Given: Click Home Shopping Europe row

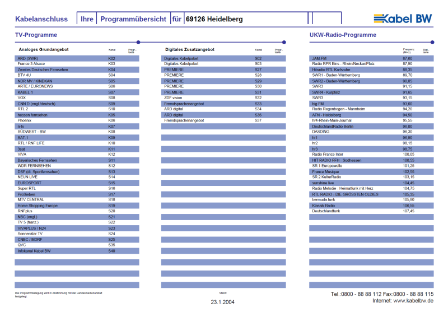Looking at the screenshot, I should coord(77,206).
